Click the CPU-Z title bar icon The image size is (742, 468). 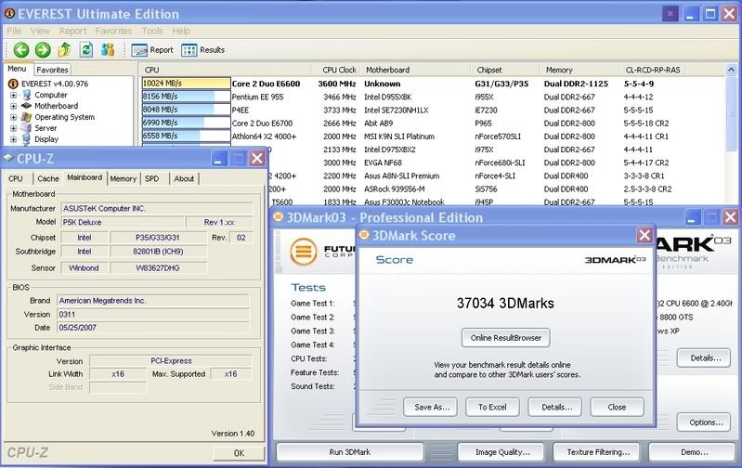[x=8, y=158]
